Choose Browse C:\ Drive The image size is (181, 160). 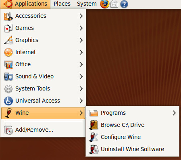tap(133, 125)
